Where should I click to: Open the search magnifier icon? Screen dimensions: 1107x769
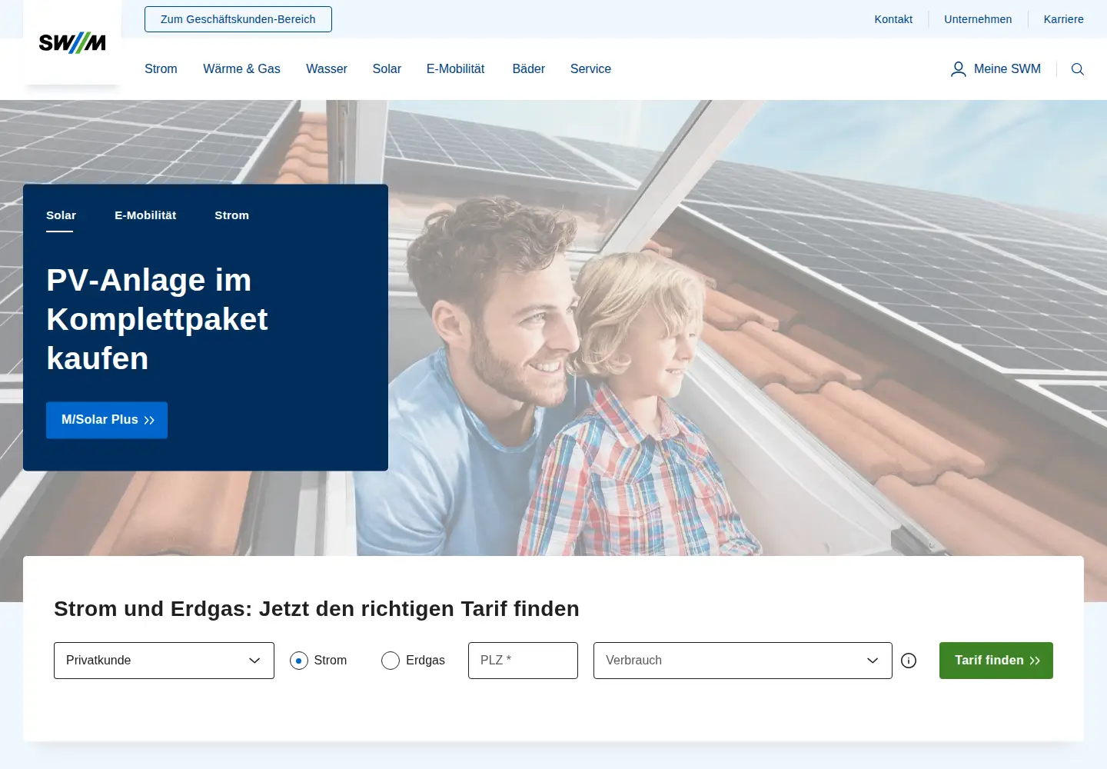pos(1078,69)
